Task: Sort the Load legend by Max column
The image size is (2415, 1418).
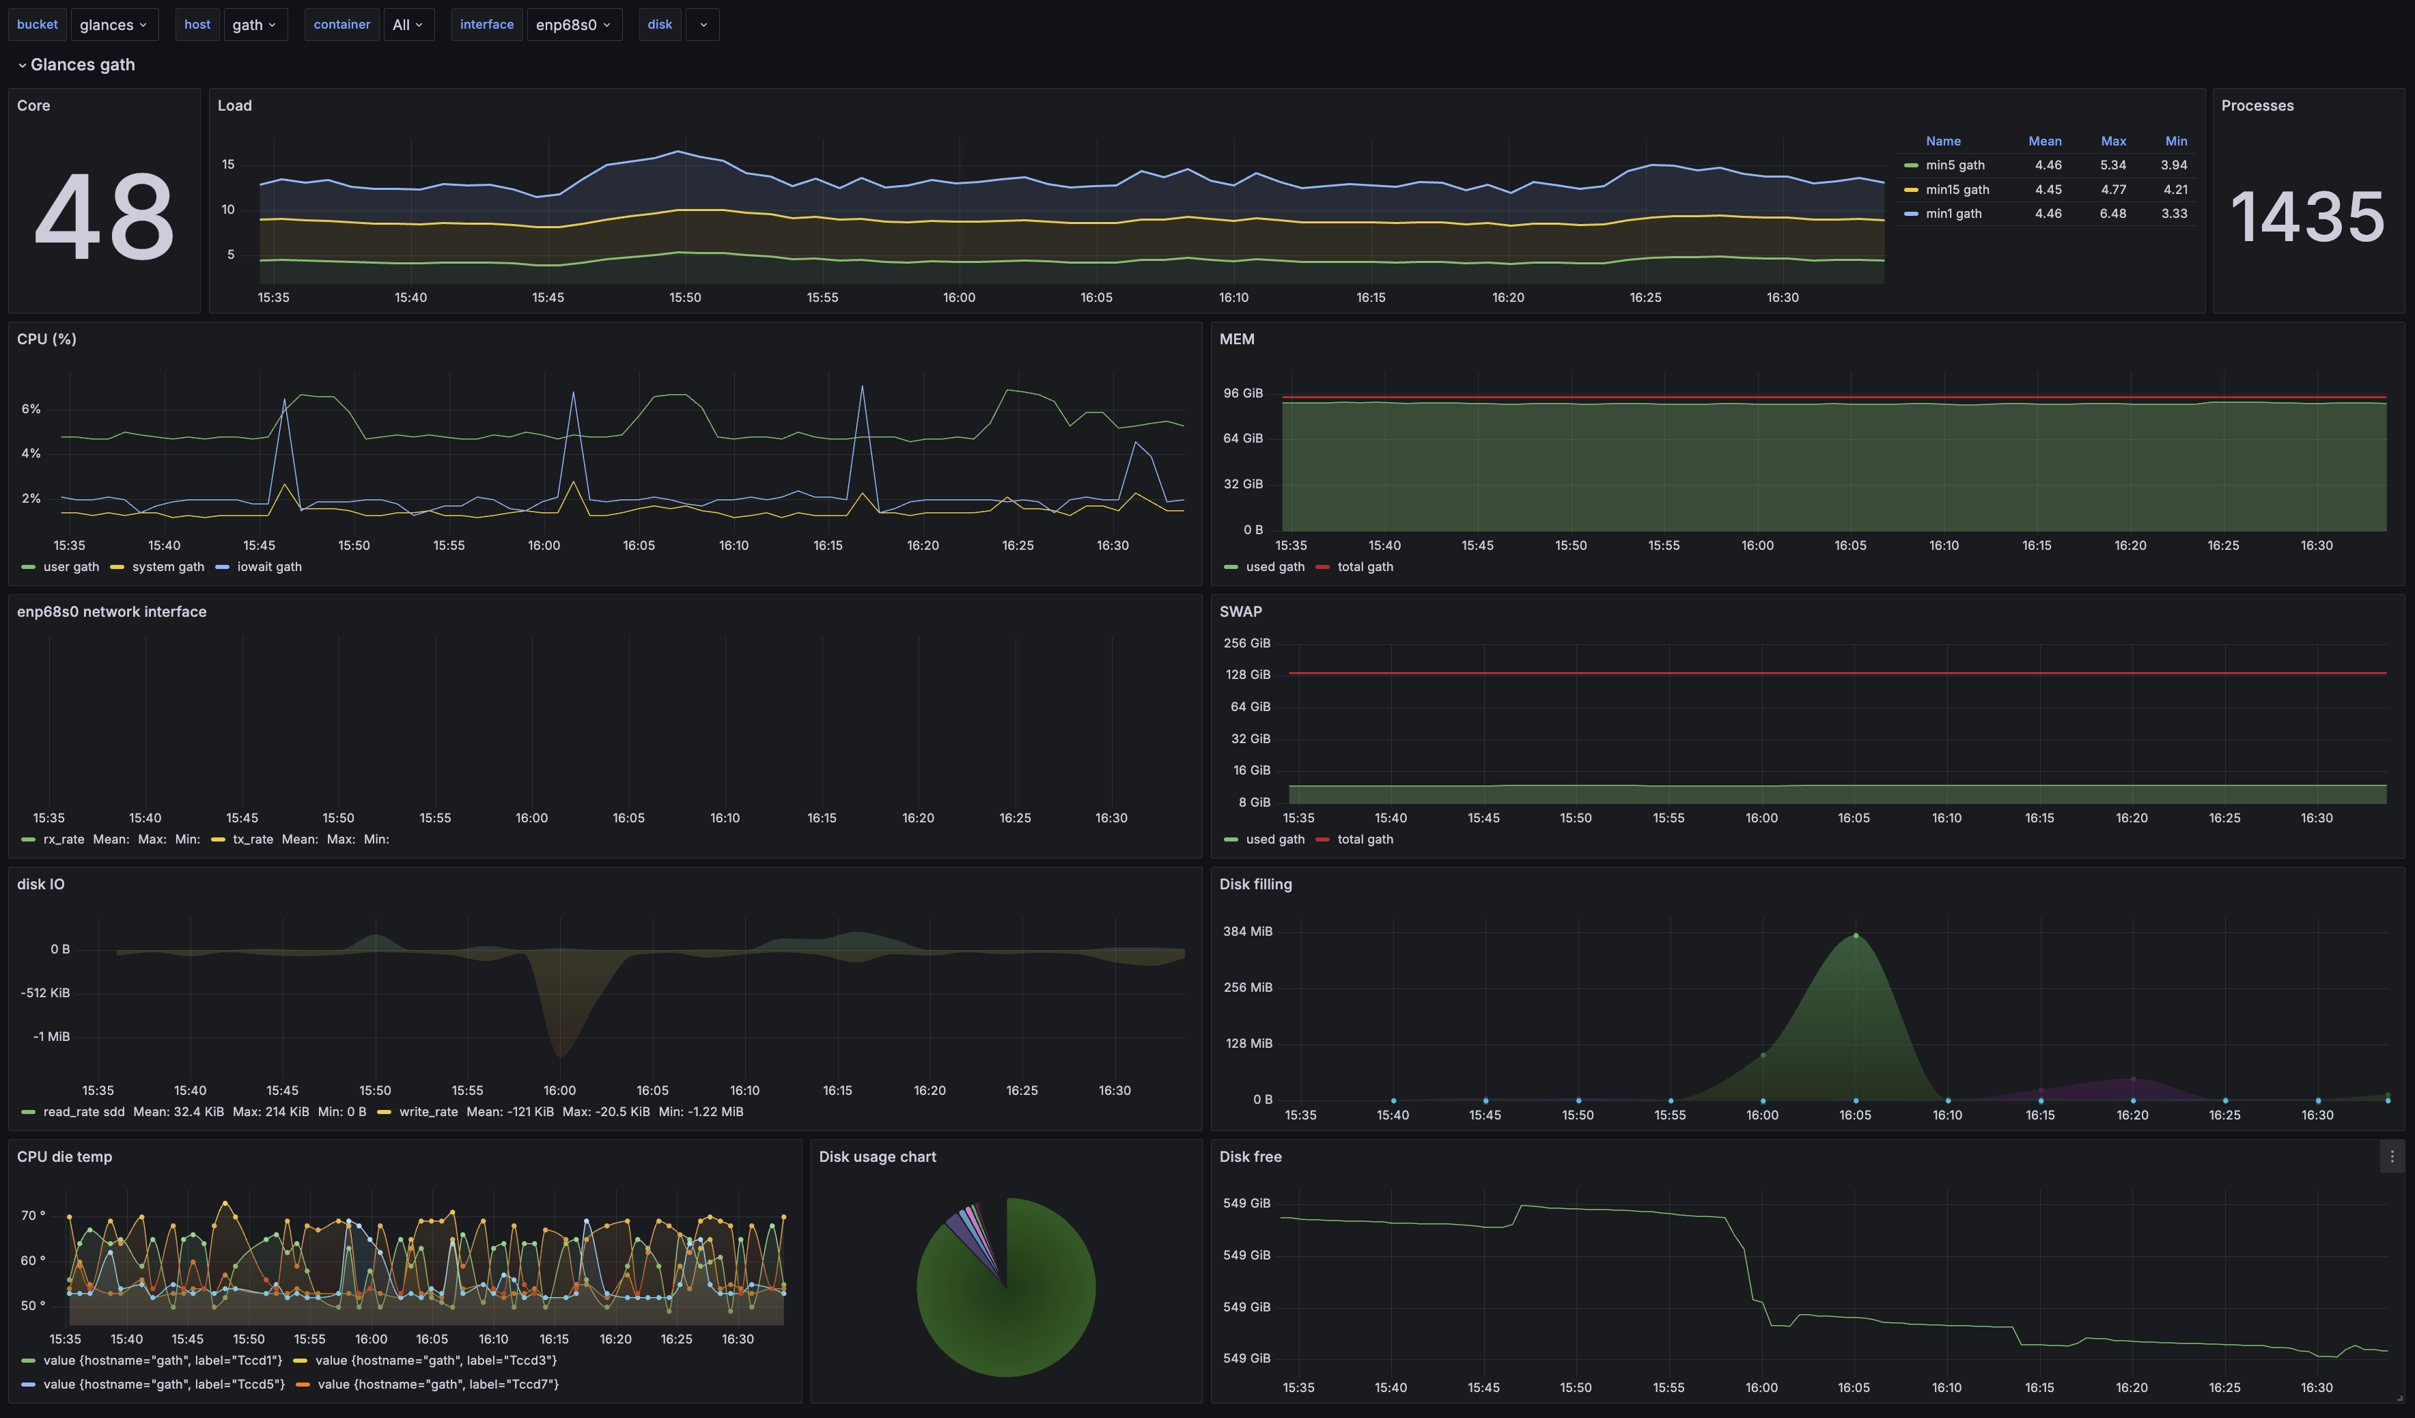Action: point(2113,141)
